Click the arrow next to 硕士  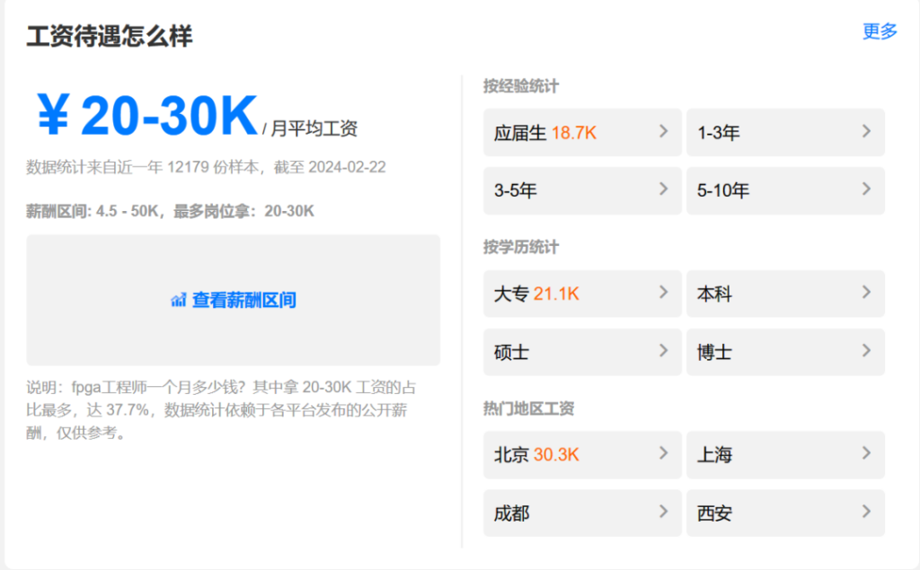[x=663, y=351]
